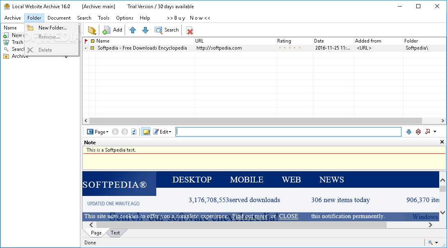Viewport: 447px width, 248px height.
Task: Open the Archive menu
Action: [13, 18]
